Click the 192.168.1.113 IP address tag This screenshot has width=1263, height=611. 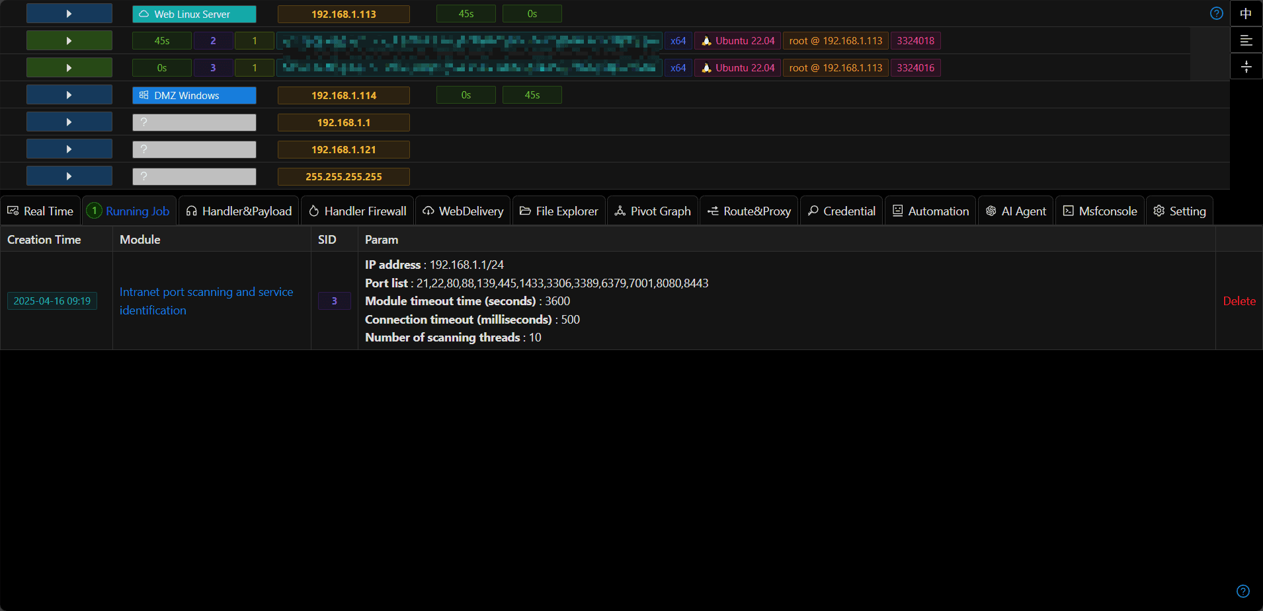click(344, 14)
